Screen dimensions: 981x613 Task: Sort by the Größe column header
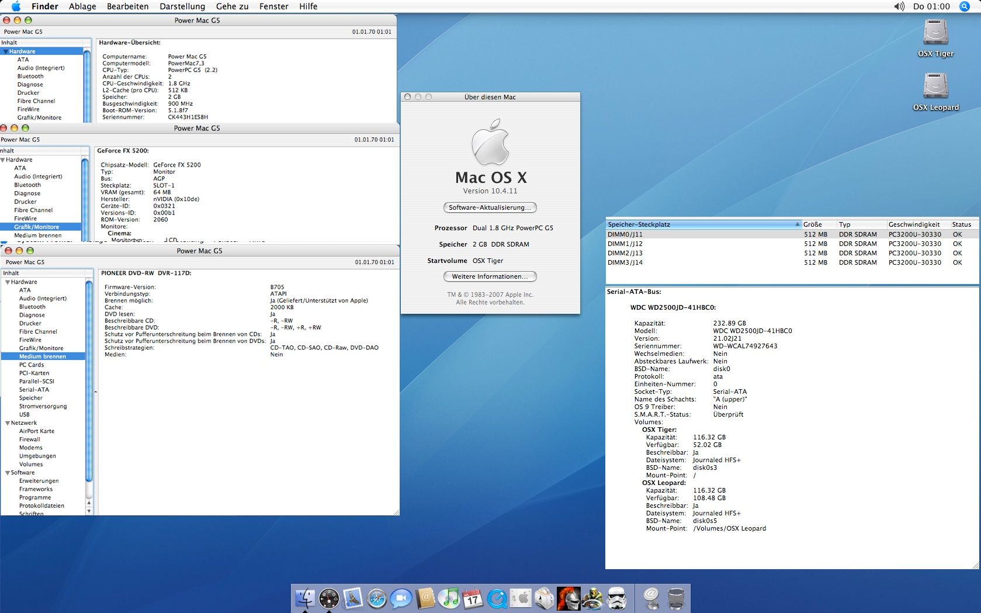coord(819,224)
